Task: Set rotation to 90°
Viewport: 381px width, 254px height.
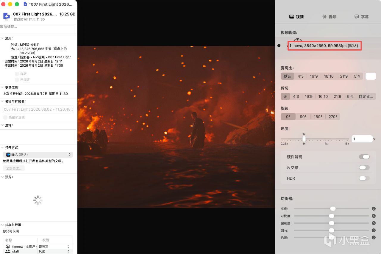Action: [303, 117]
